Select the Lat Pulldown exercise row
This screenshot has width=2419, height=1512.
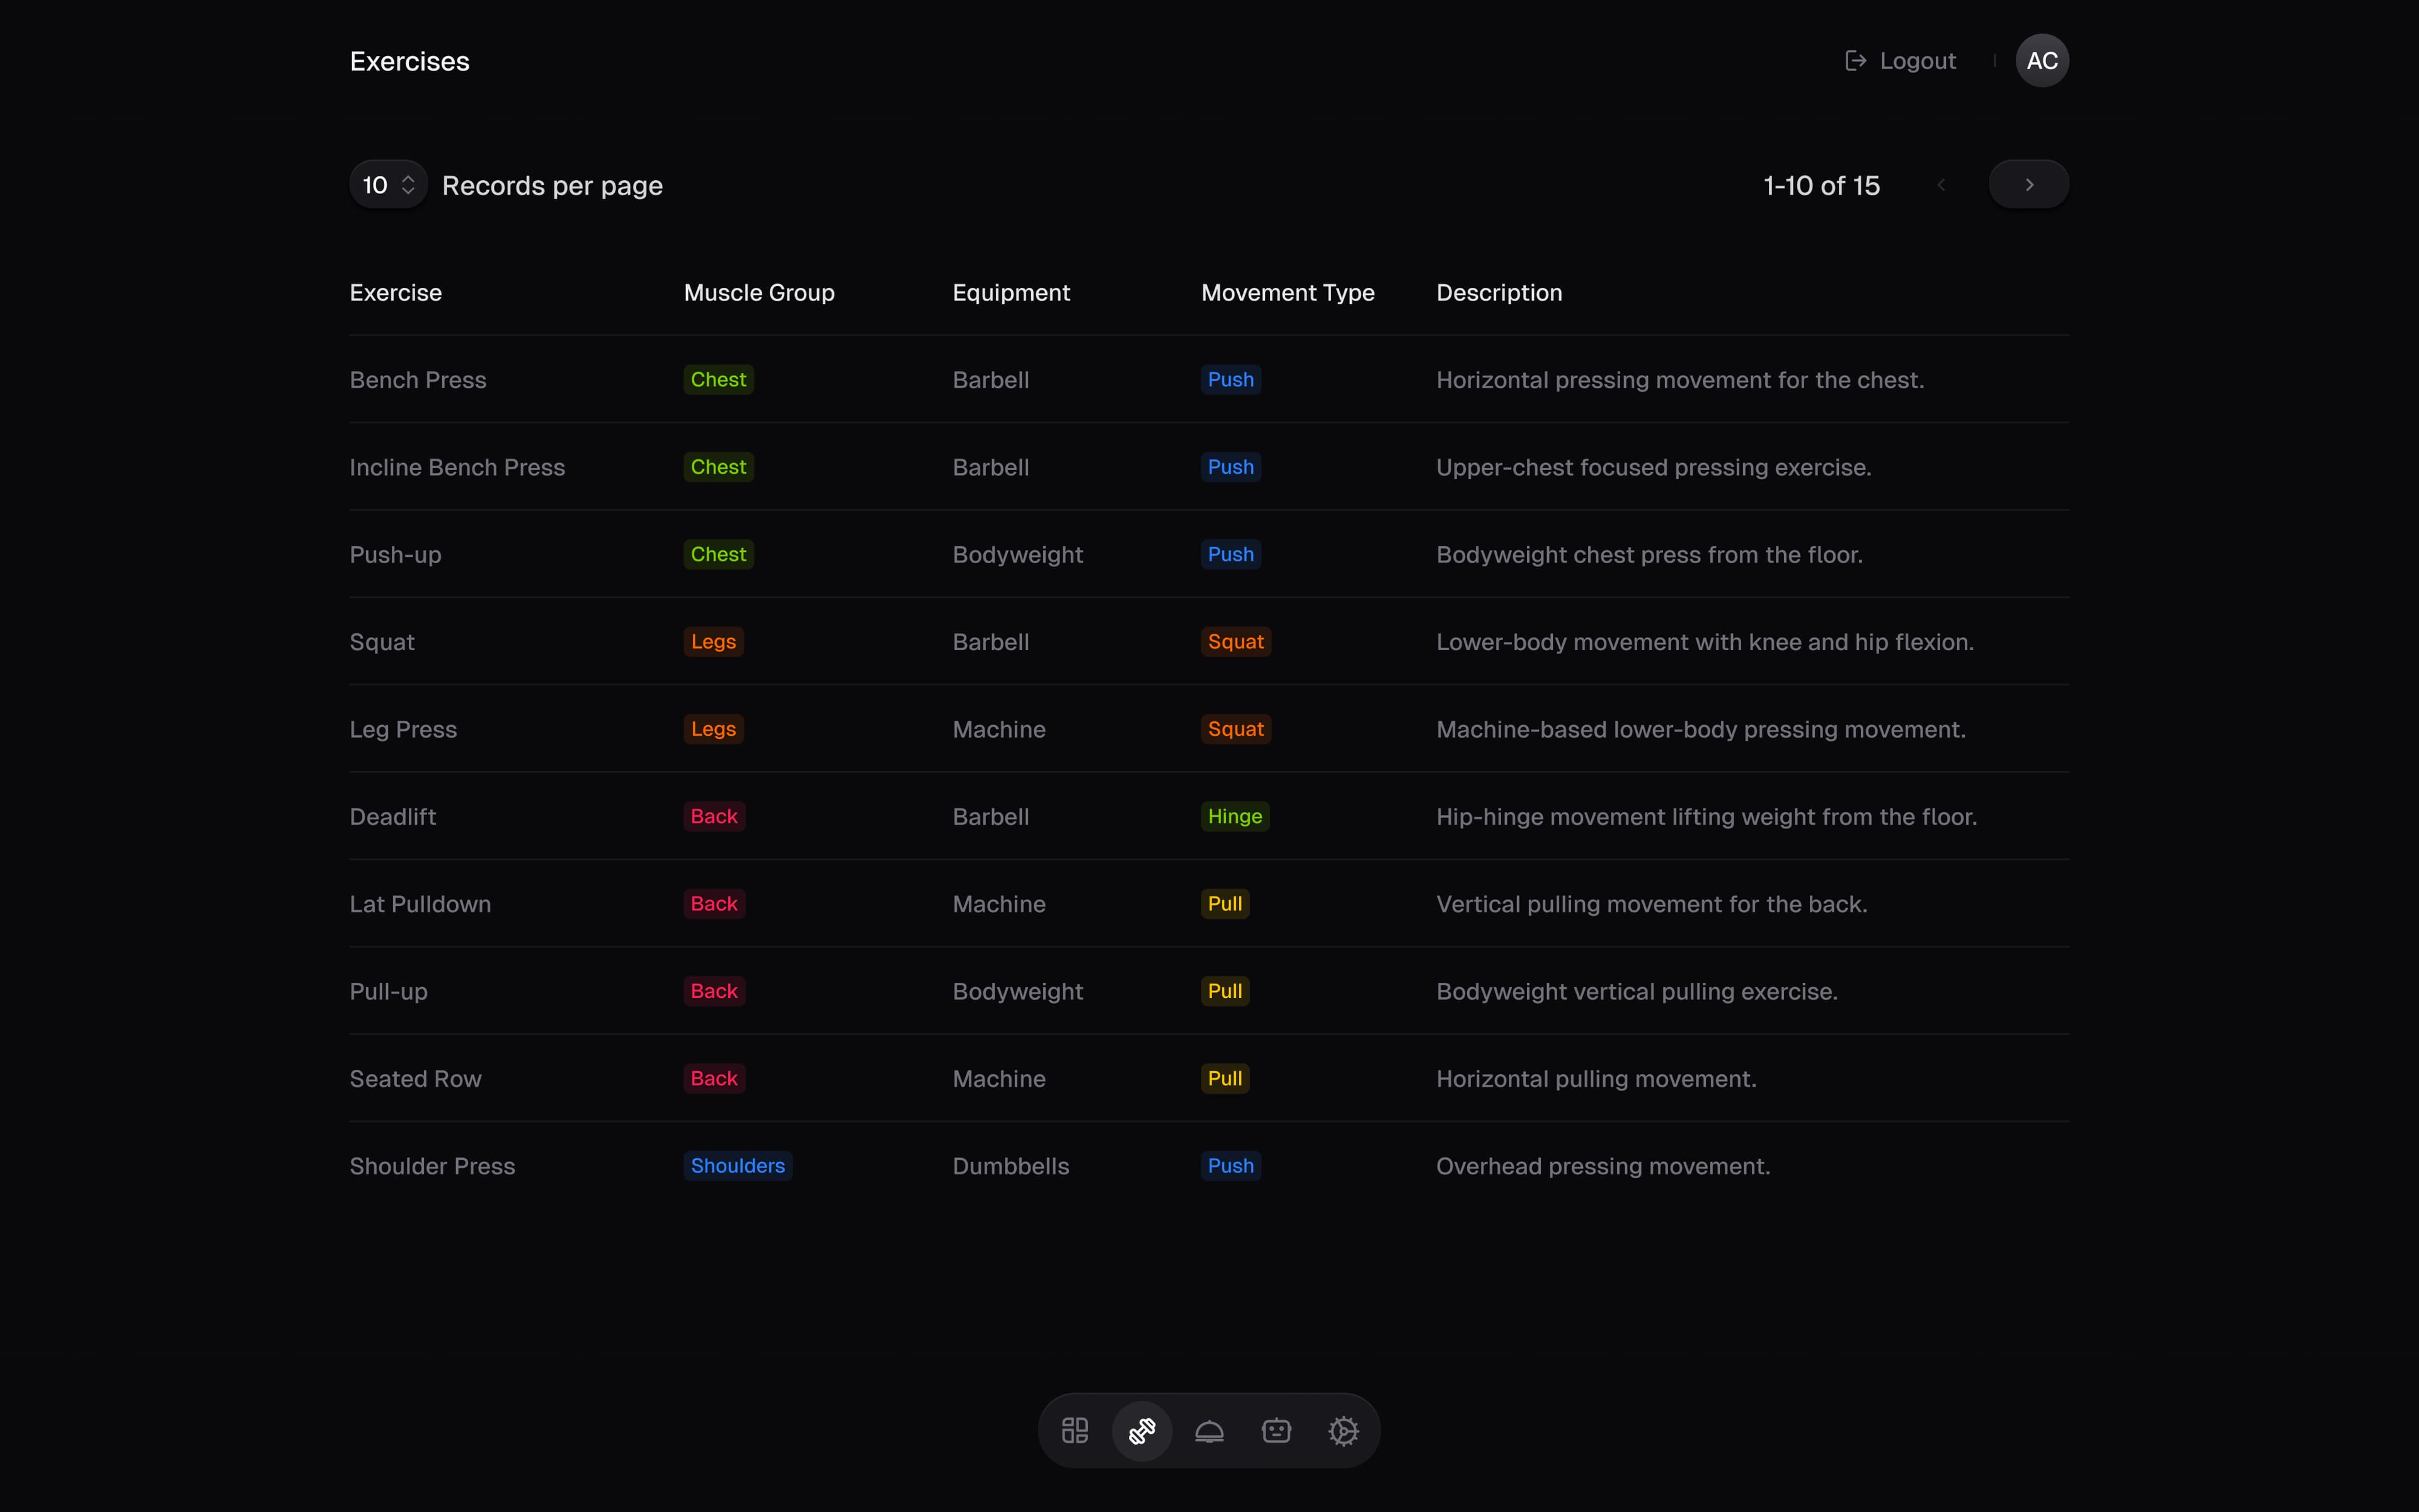click(x=420, y=904)
